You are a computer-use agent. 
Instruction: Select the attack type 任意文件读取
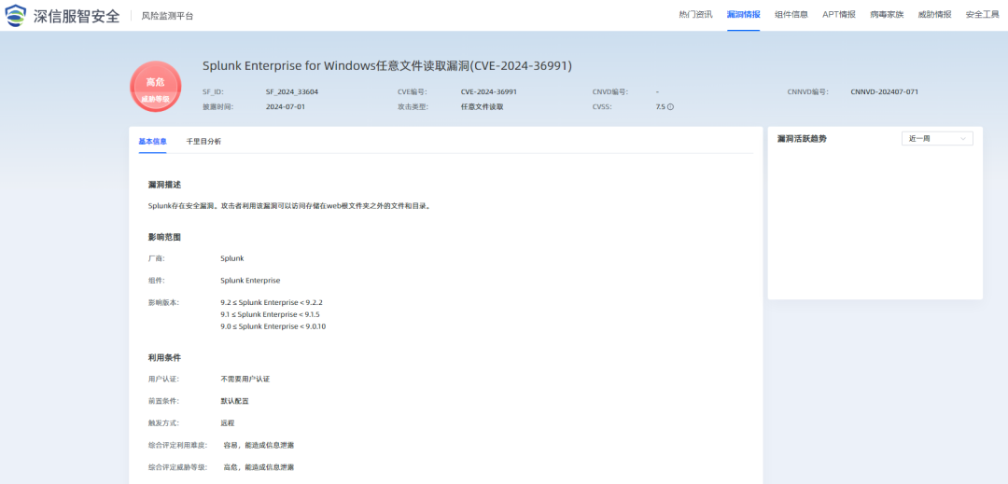tap(483, 107)
